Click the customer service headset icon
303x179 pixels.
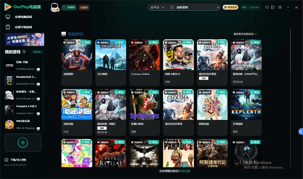[x=267, y=7]
